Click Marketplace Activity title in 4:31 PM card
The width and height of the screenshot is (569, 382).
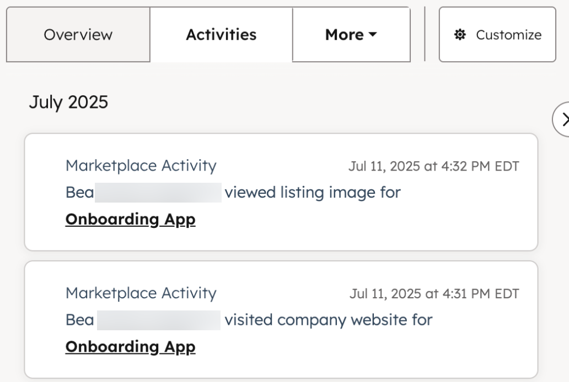click(x=141, y=293)
